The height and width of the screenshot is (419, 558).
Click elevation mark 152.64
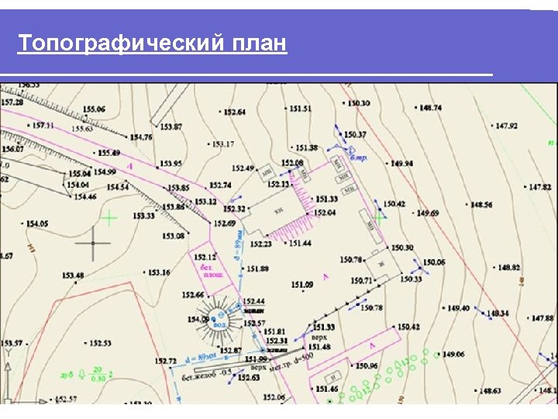234,113
